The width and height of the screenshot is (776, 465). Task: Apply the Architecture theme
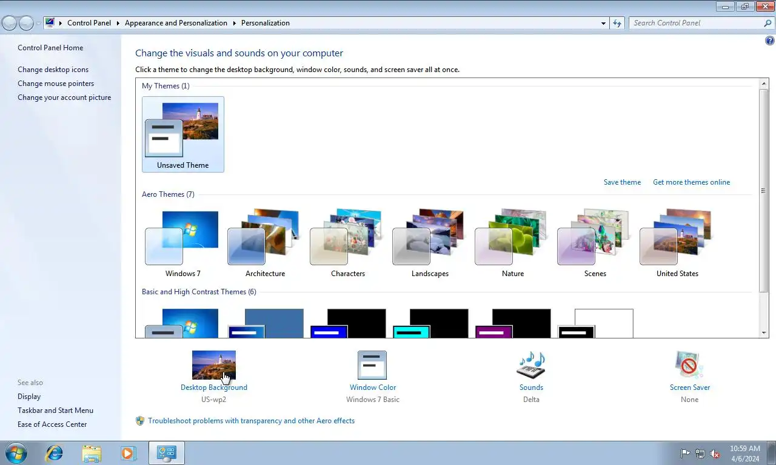265,243
